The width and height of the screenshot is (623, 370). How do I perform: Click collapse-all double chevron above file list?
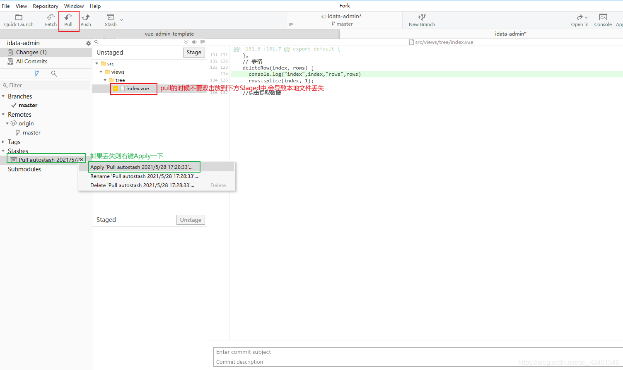(186, 42)
